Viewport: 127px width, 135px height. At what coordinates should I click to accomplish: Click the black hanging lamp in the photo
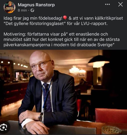tap(98, 61)
